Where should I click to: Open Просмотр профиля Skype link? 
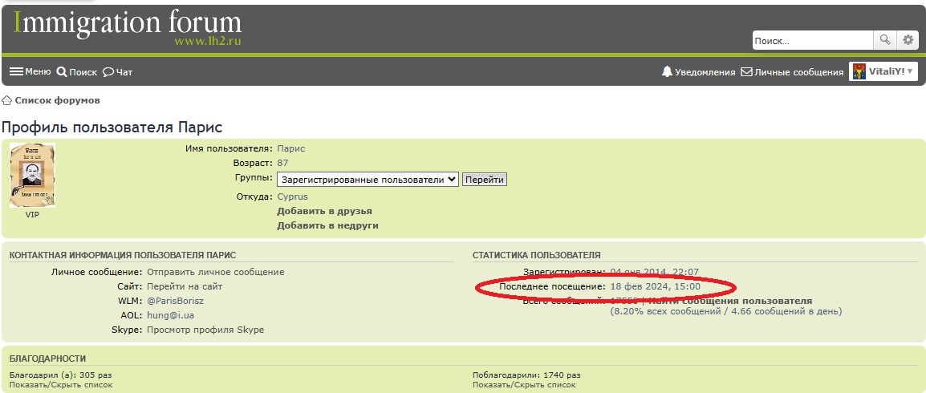coord(205,330)
